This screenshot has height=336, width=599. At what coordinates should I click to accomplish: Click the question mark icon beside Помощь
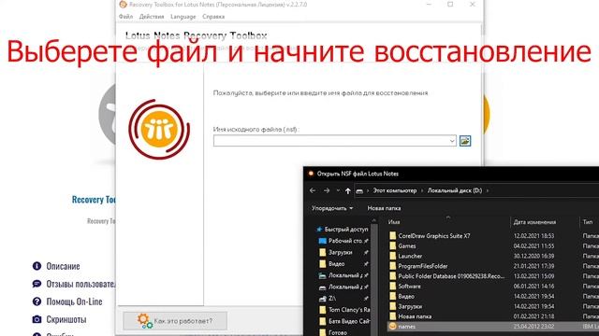(37, 301)
